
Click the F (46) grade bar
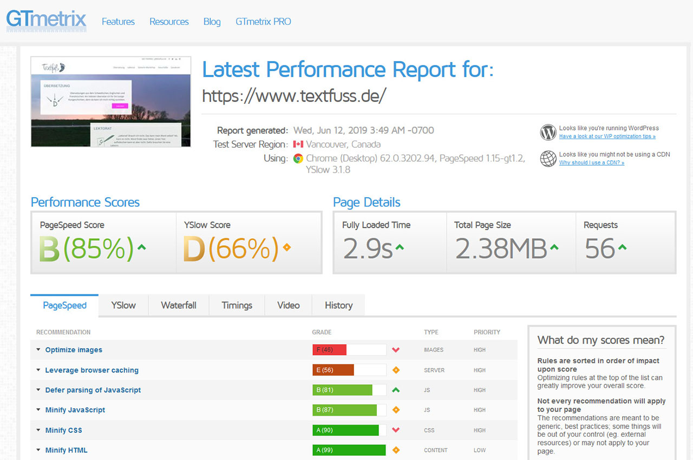[349, 350]
